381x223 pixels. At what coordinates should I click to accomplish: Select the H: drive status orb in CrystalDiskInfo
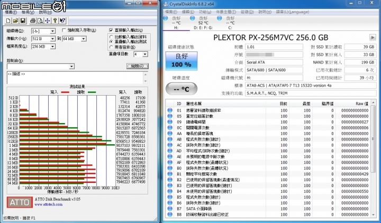coord(166,18)
